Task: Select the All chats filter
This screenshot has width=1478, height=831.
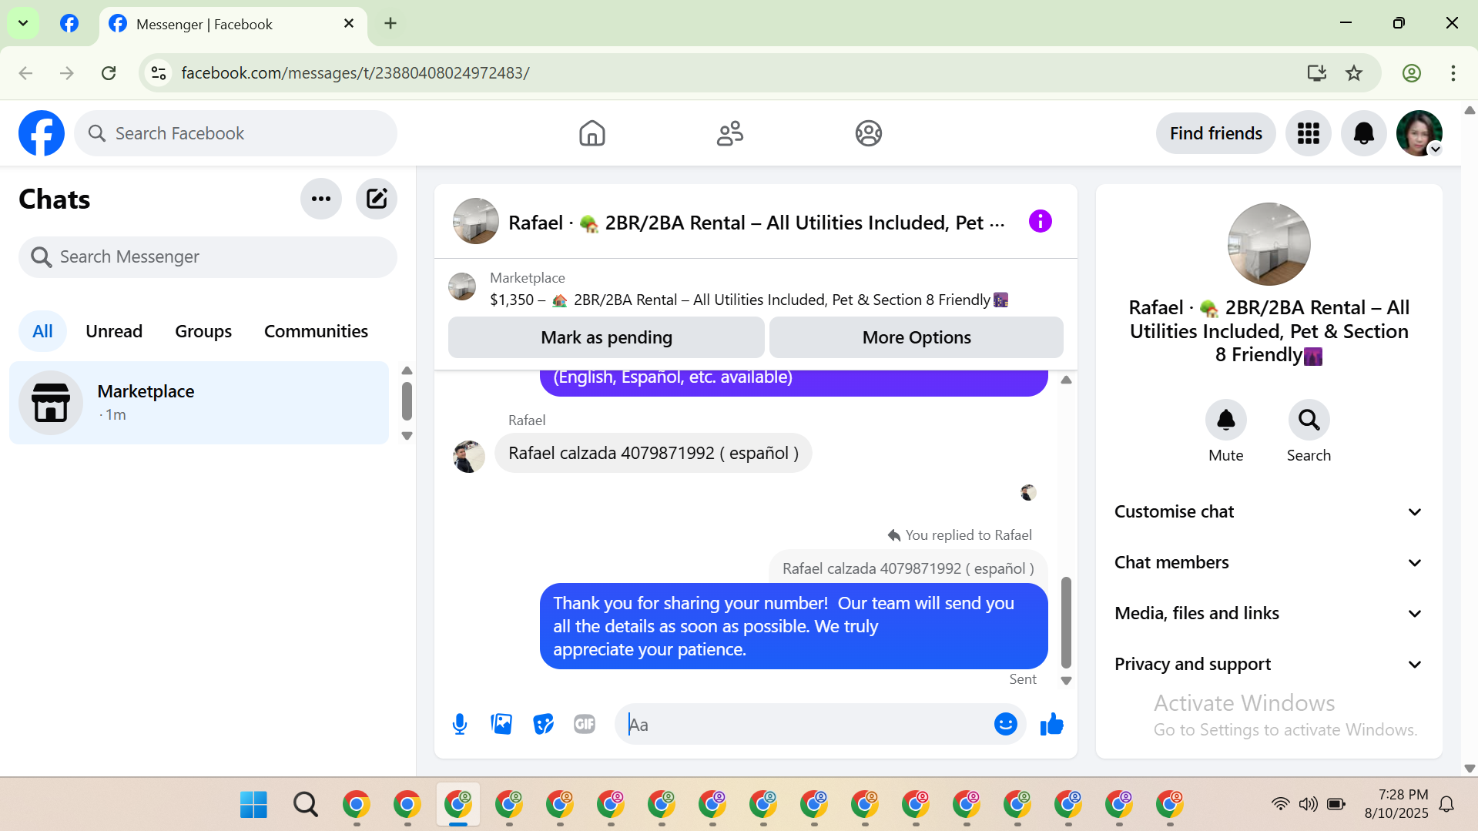Action: 42,331
